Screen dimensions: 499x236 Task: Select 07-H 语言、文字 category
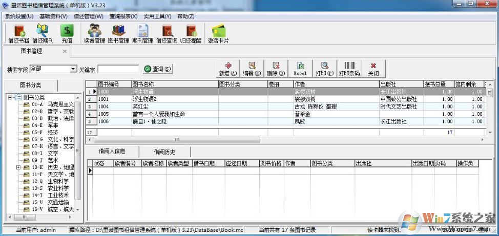[x=53, y=146]
